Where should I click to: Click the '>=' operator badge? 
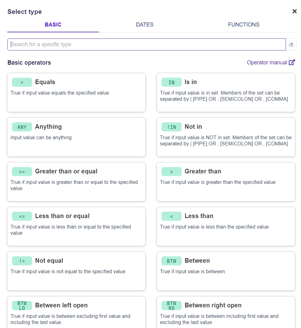pos(22,172)
